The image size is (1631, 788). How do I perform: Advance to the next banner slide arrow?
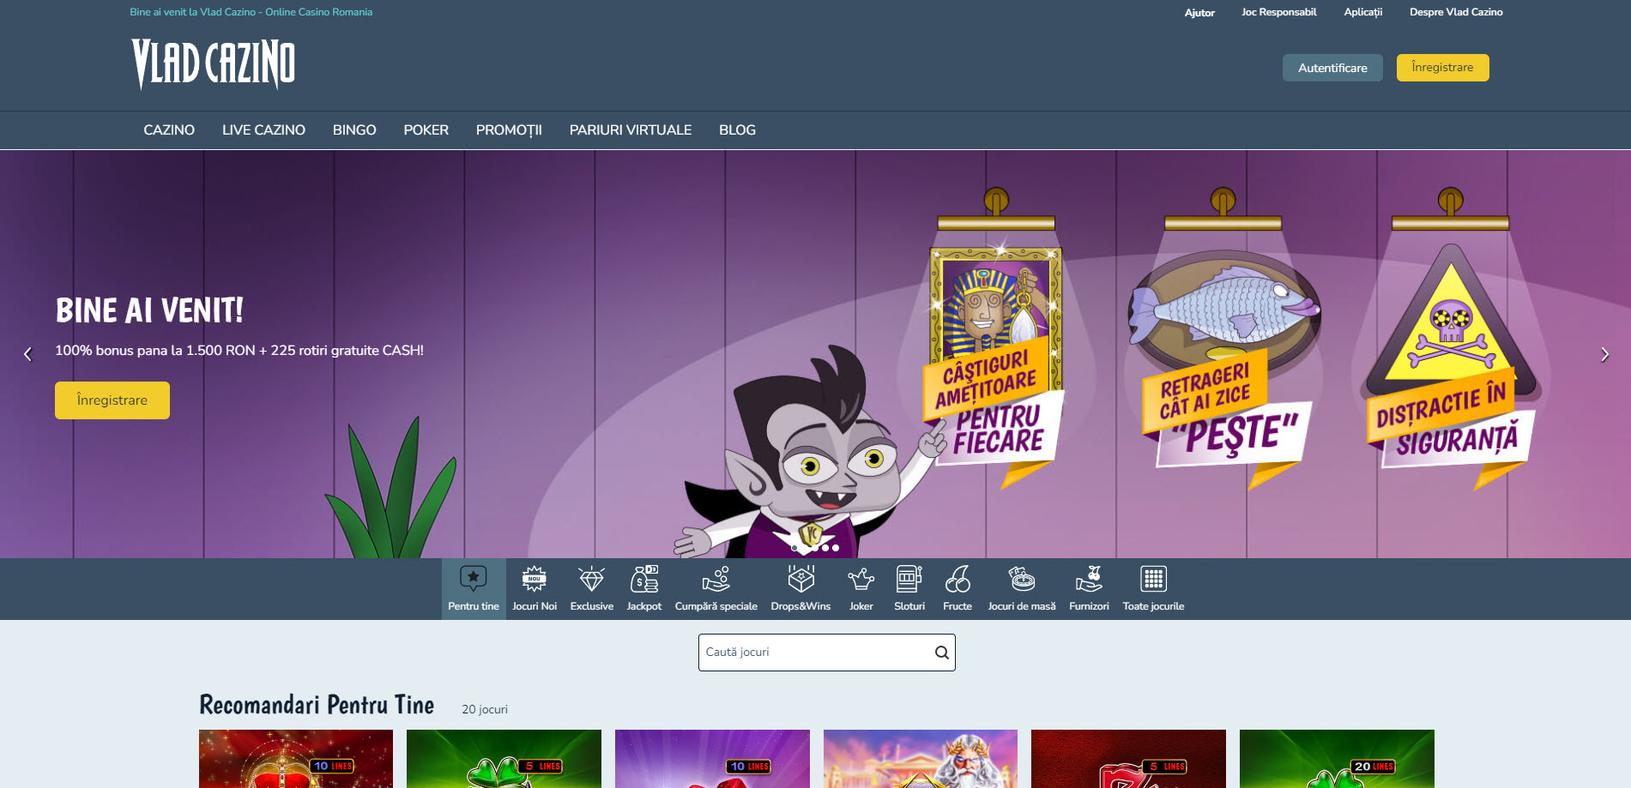click(x=1604, y=354)
